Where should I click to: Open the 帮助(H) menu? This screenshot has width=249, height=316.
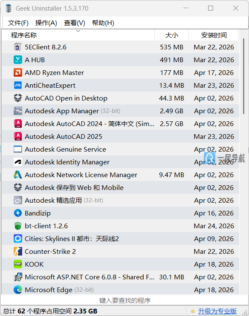click(103, 23)
